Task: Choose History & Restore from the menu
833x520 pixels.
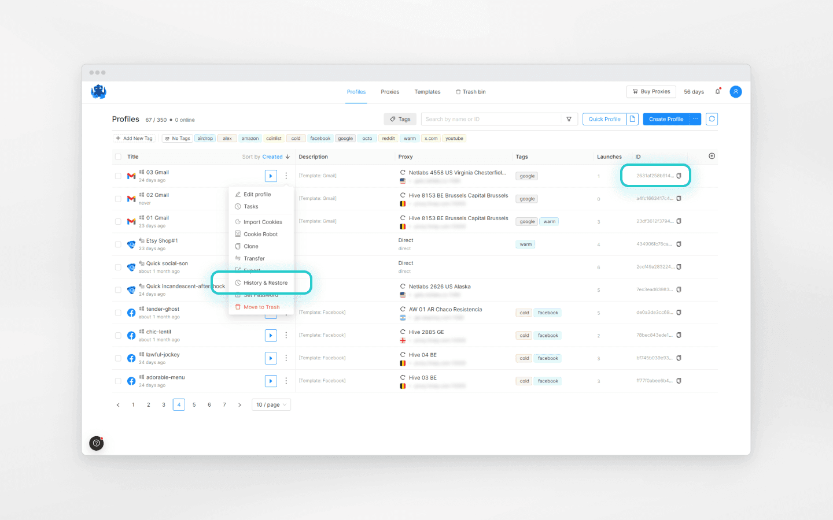Action: click(x=261, y=283)
